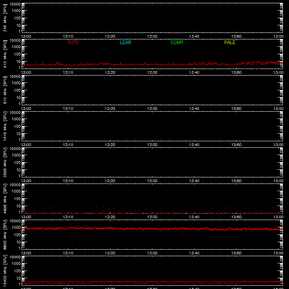Click 12:00 tick label under 245 MHz panel
The image size is (289, 289).
(x=26, y=36)
